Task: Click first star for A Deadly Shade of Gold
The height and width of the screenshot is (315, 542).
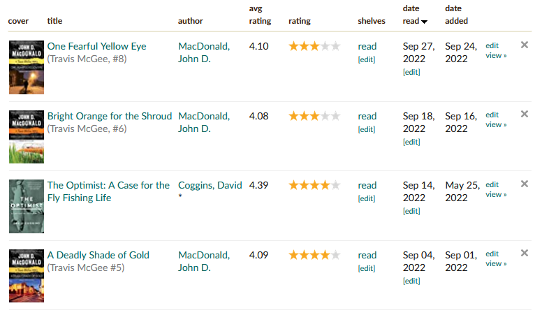Action: click(x=294, y=255)
